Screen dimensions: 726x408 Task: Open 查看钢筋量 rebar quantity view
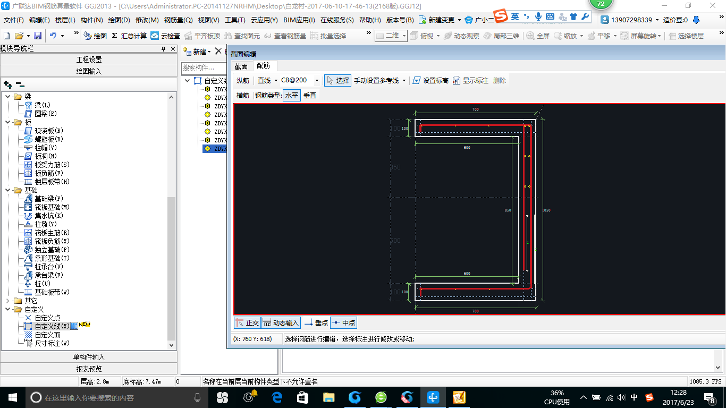point(285,36)
